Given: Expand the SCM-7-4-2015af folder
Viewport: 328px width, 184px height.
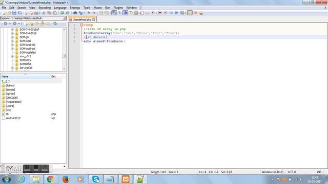Looking at the screenshot, I should (12, 30).
